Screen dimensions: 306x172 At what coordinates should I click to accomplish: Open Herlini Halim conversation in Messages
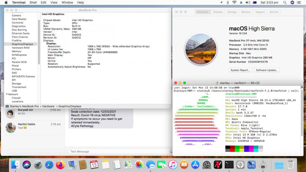pyautogui.click(x=33, y=128)
